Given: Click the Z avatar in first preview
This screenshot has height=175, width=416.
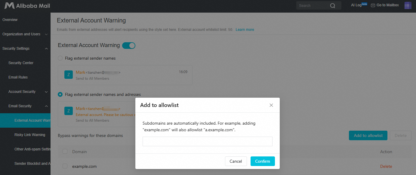Looking at the screenshot, I should 69,75.
